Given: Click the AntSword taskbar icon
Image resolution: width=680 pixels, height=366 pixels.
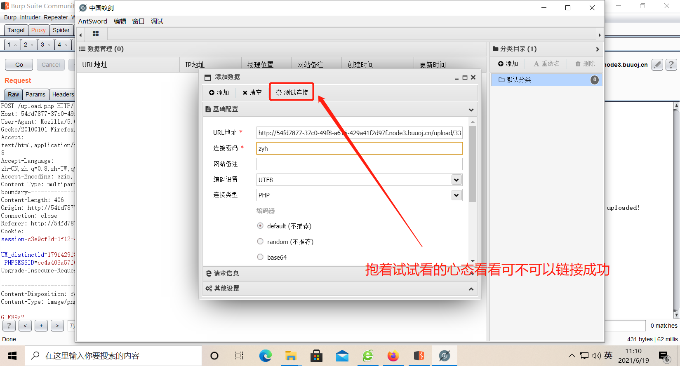Looking at the screenshot, I should tap(445, 356).
